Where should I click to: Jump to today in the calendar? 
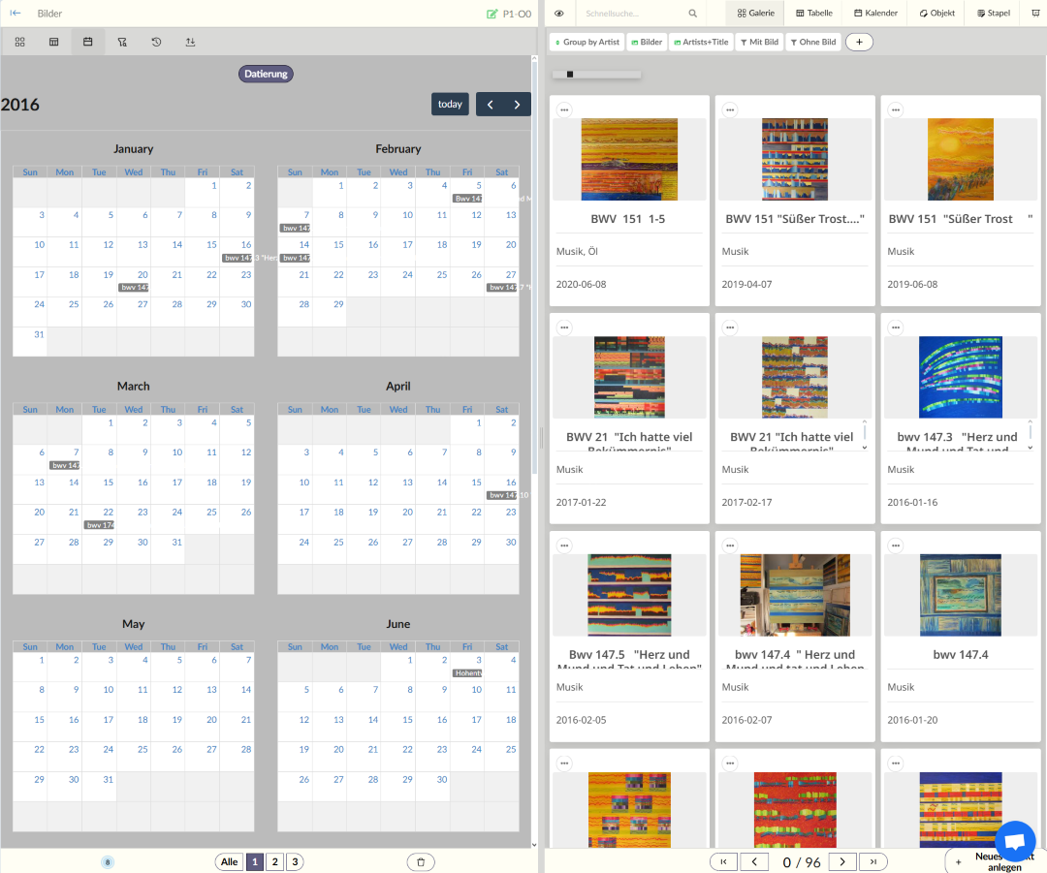(x=450, y=105)
